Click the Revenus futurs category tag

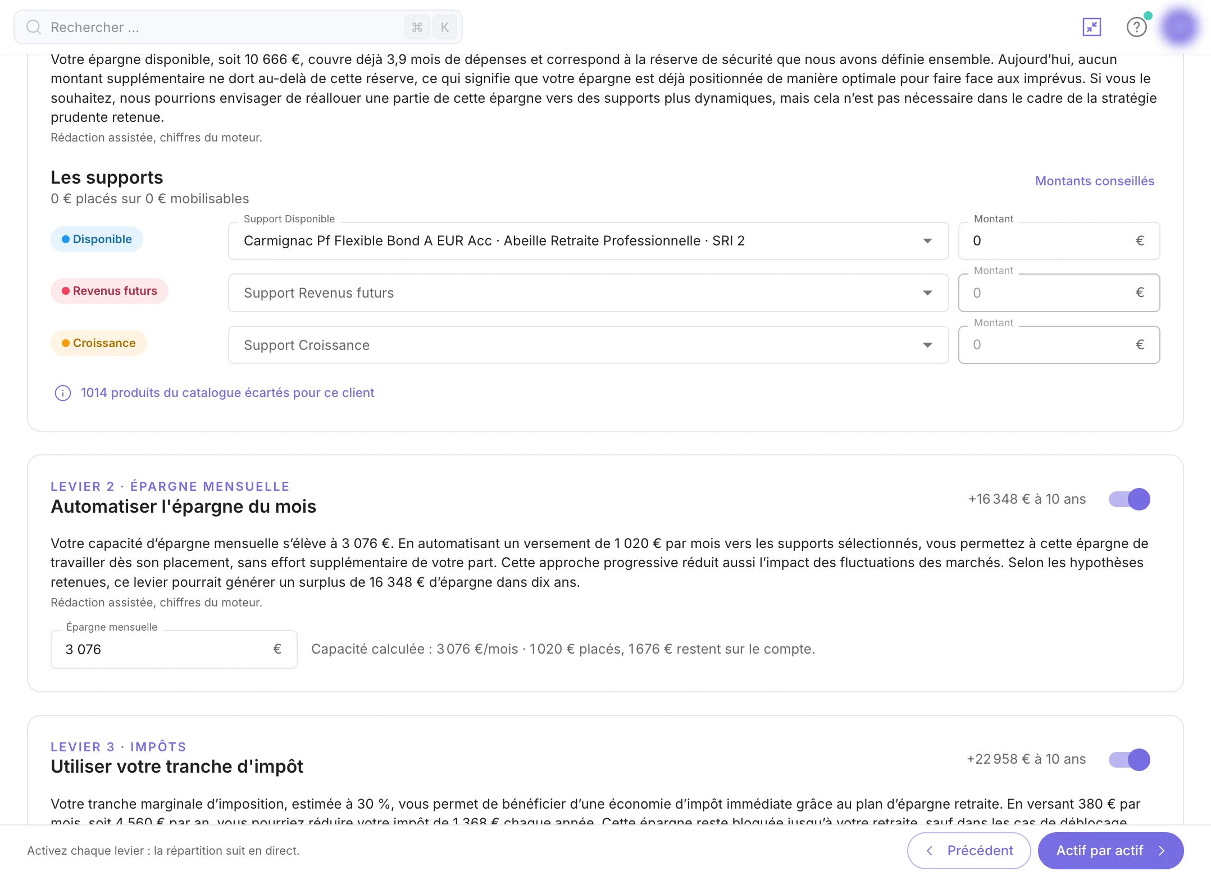[x=110, y=291]
